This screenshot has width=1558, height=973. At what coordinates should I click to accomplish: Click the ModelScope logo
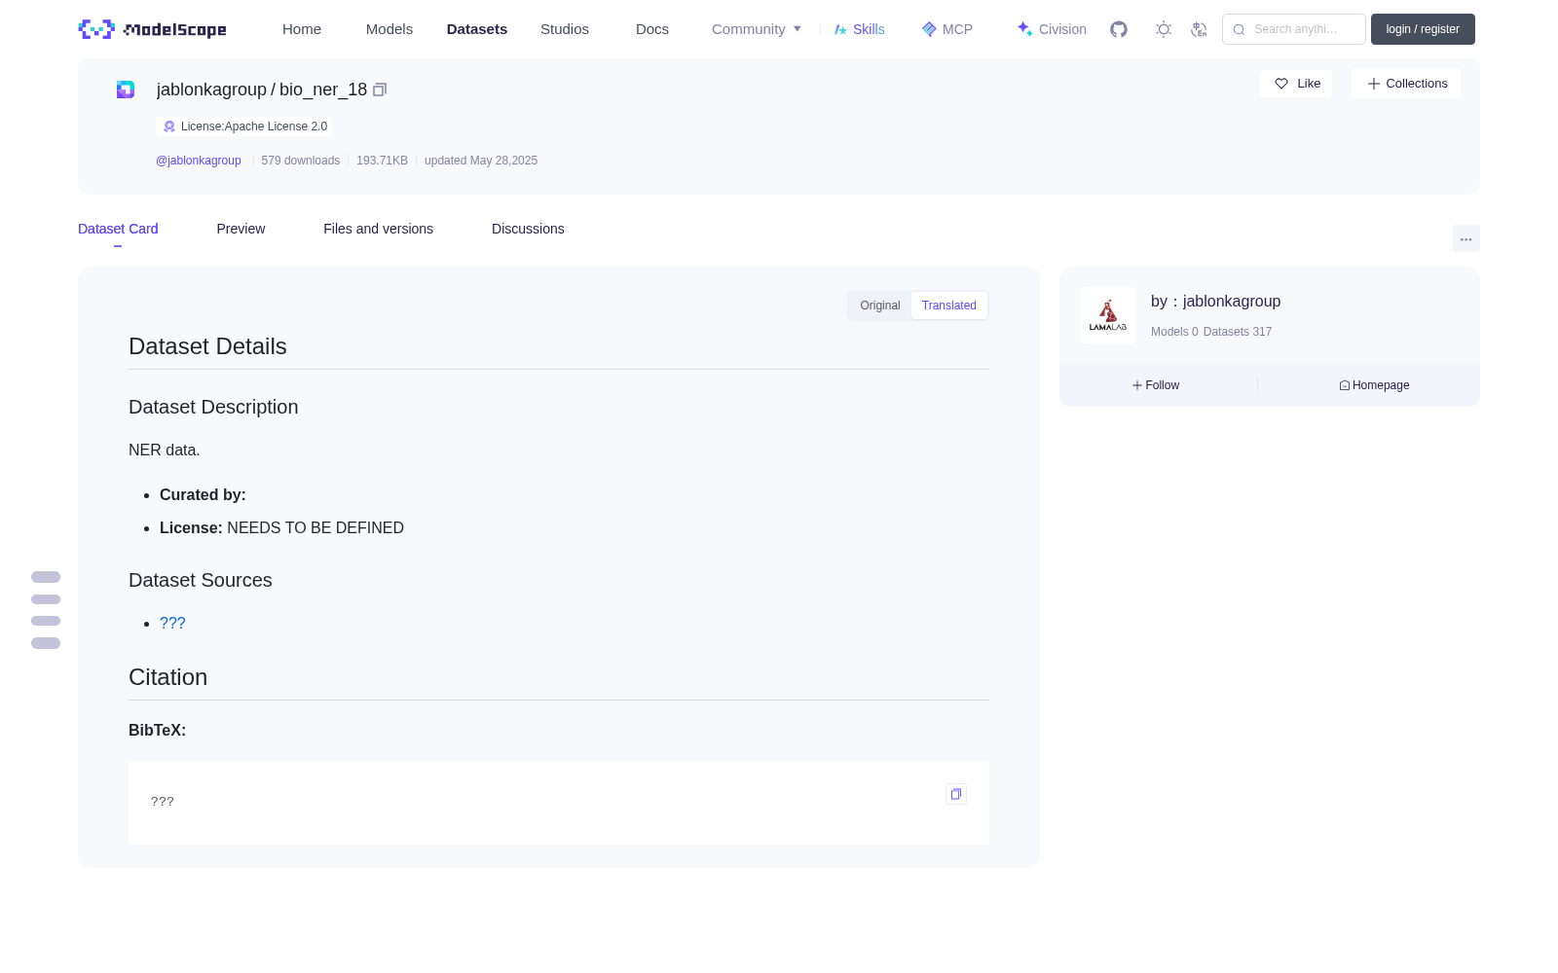(x=153, y=29)
